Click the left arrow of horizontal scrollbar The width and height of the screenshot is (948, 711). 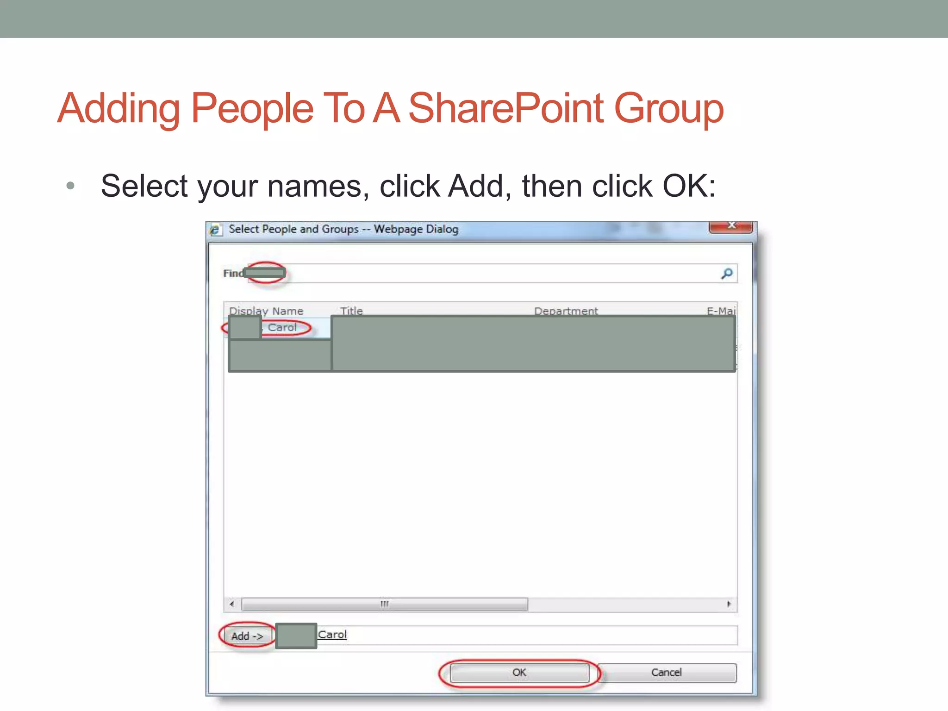232,604
